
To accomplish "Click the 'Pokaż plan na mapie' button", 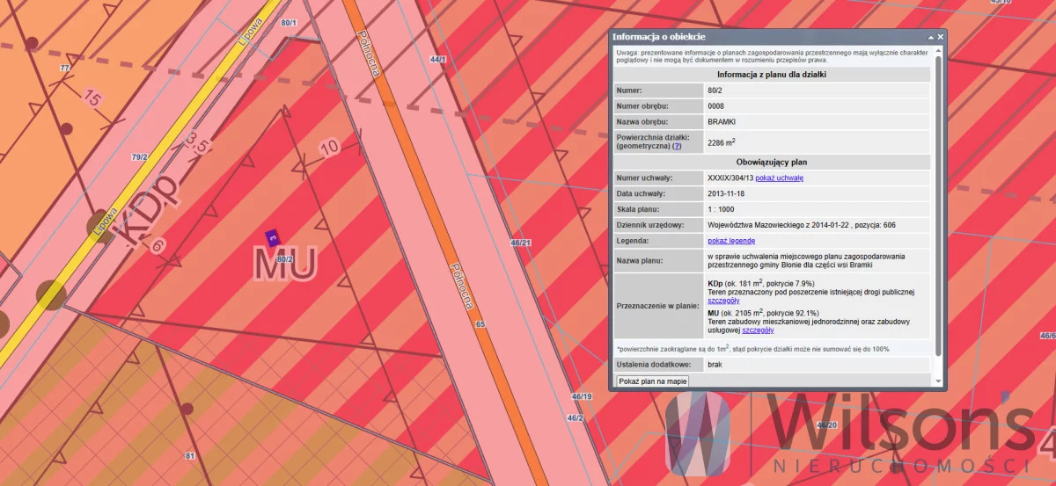I will (x=652, y=381).
